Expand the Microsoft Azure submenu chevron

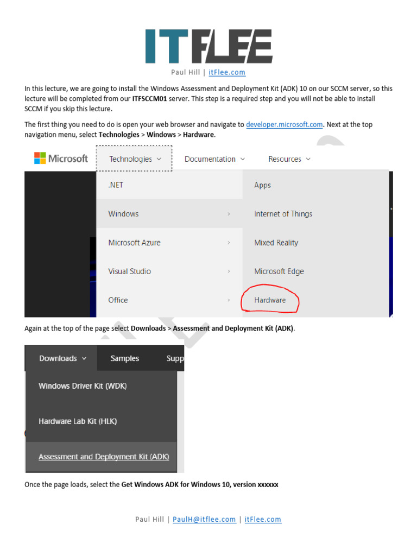(229, 243)
